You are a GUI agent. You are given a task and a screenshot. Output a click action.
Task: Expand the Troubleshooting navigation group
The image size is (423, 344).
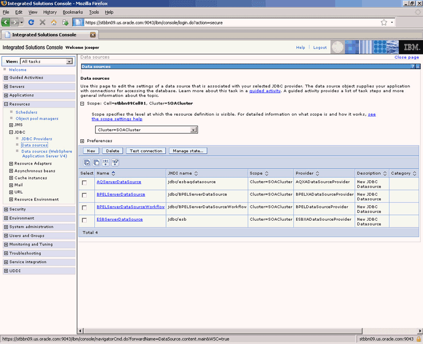pyautogui.click(x=6, y=253)
